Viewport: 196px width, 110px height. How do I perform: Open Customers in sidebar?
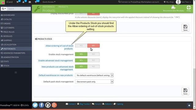tap(16, 28)
